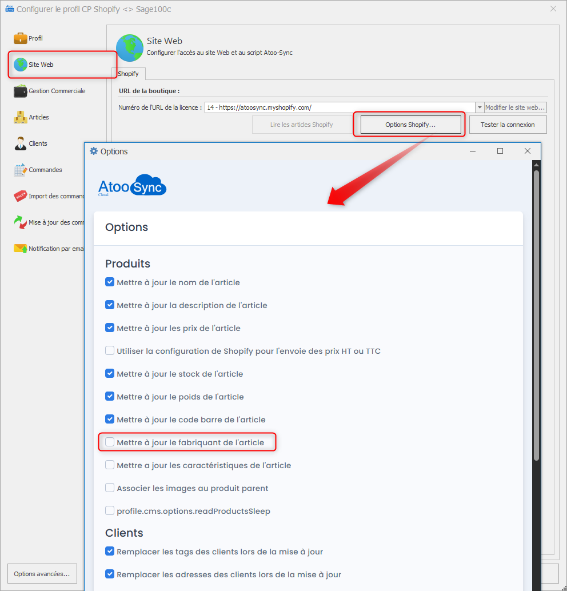
Task: Select the Commandes label in sidebar
Action: click(45, 170)
